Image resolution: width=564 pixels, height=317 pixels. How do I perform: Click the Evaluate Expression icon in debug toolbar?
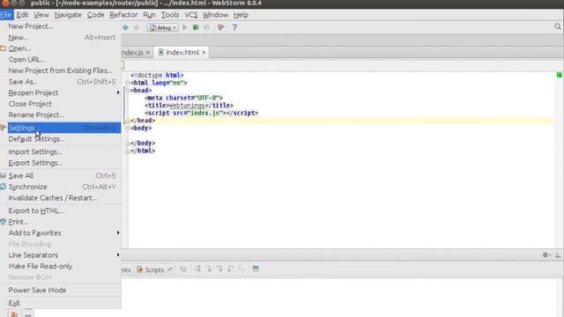click(x=256, y=269)
